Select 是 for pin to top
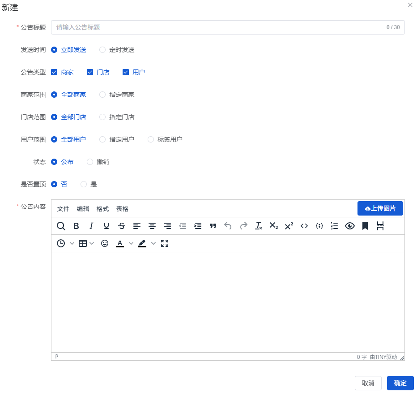Image resolution: width=417 pixels, height=393 pixels. click(x=89, y=184)
